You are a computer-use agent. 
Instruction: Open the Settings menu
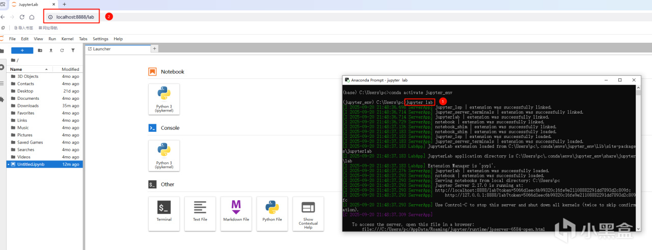click(x=100, y=39)
